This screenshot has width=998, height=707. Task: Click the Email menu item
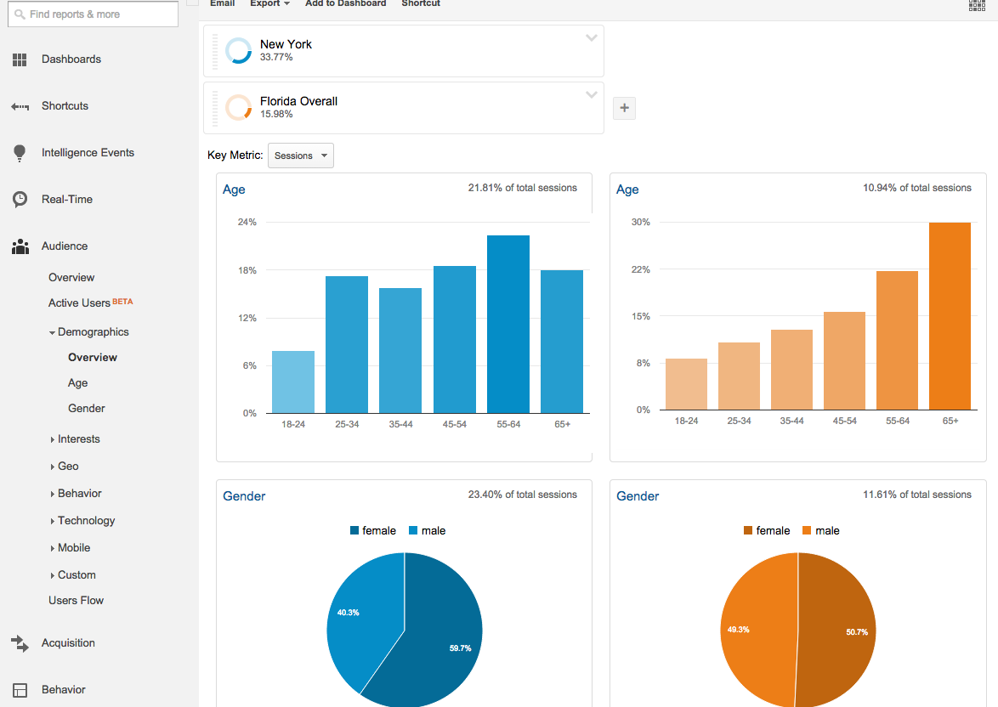pos(222,3)
